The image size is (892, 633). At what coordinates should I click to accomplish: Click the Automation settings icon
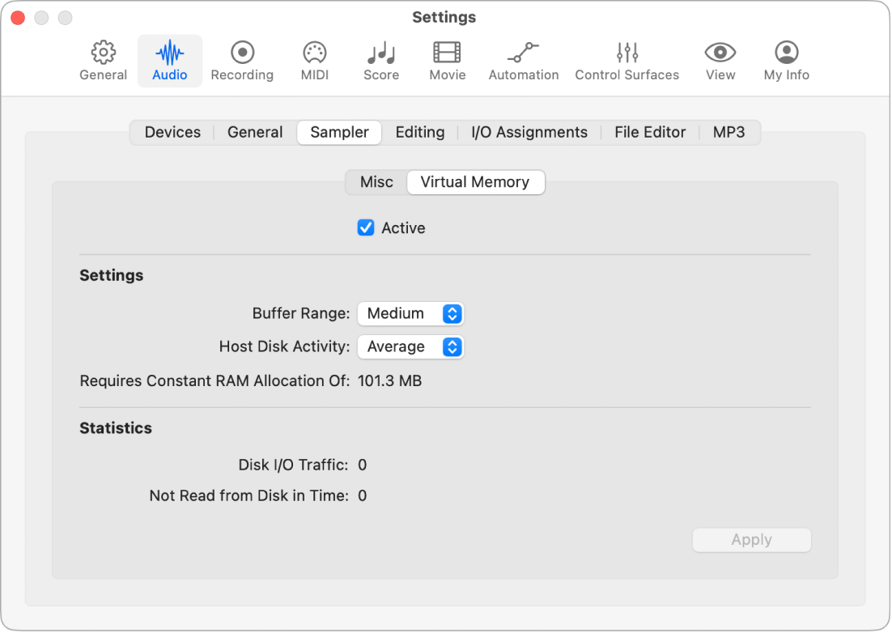(x=524, y=60)
